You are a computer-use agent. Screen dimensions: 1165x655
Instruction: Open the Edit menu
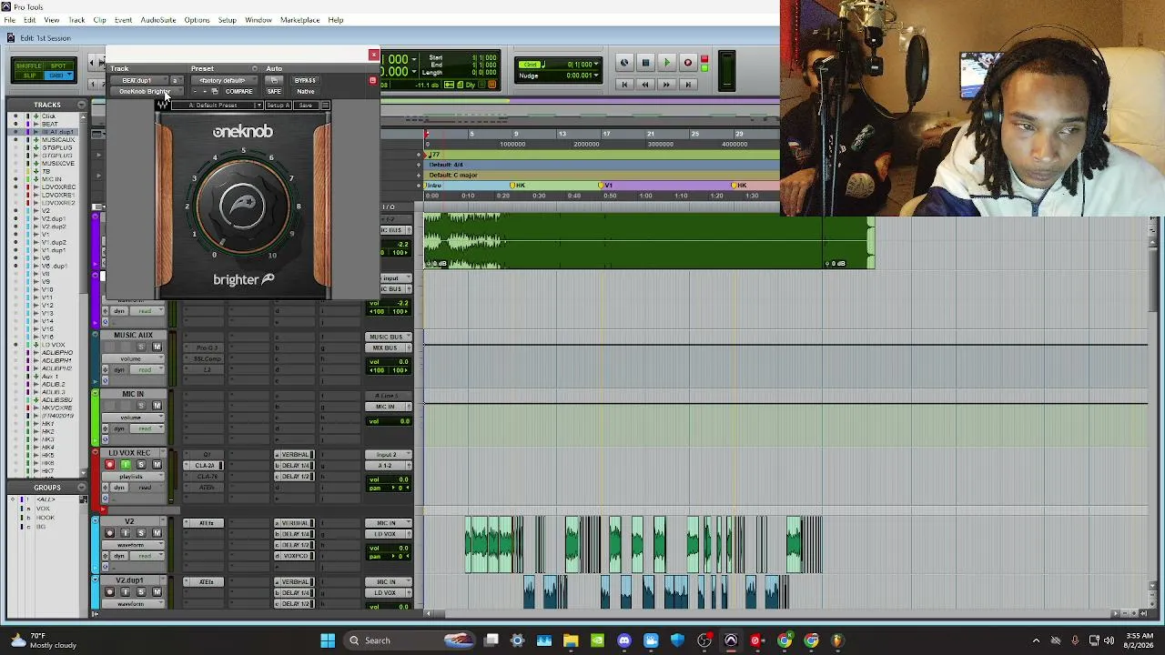(x=29, y=20)
